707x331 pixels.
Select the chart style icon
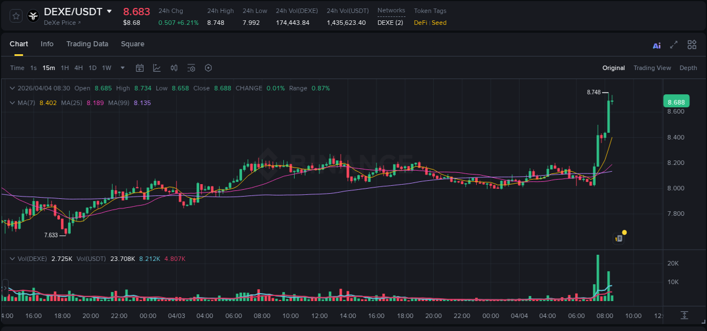157,68
